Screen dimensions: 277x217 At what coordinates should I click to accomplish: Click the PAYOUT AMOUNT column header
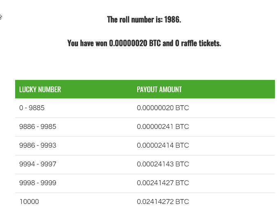(x=159, y=89)
